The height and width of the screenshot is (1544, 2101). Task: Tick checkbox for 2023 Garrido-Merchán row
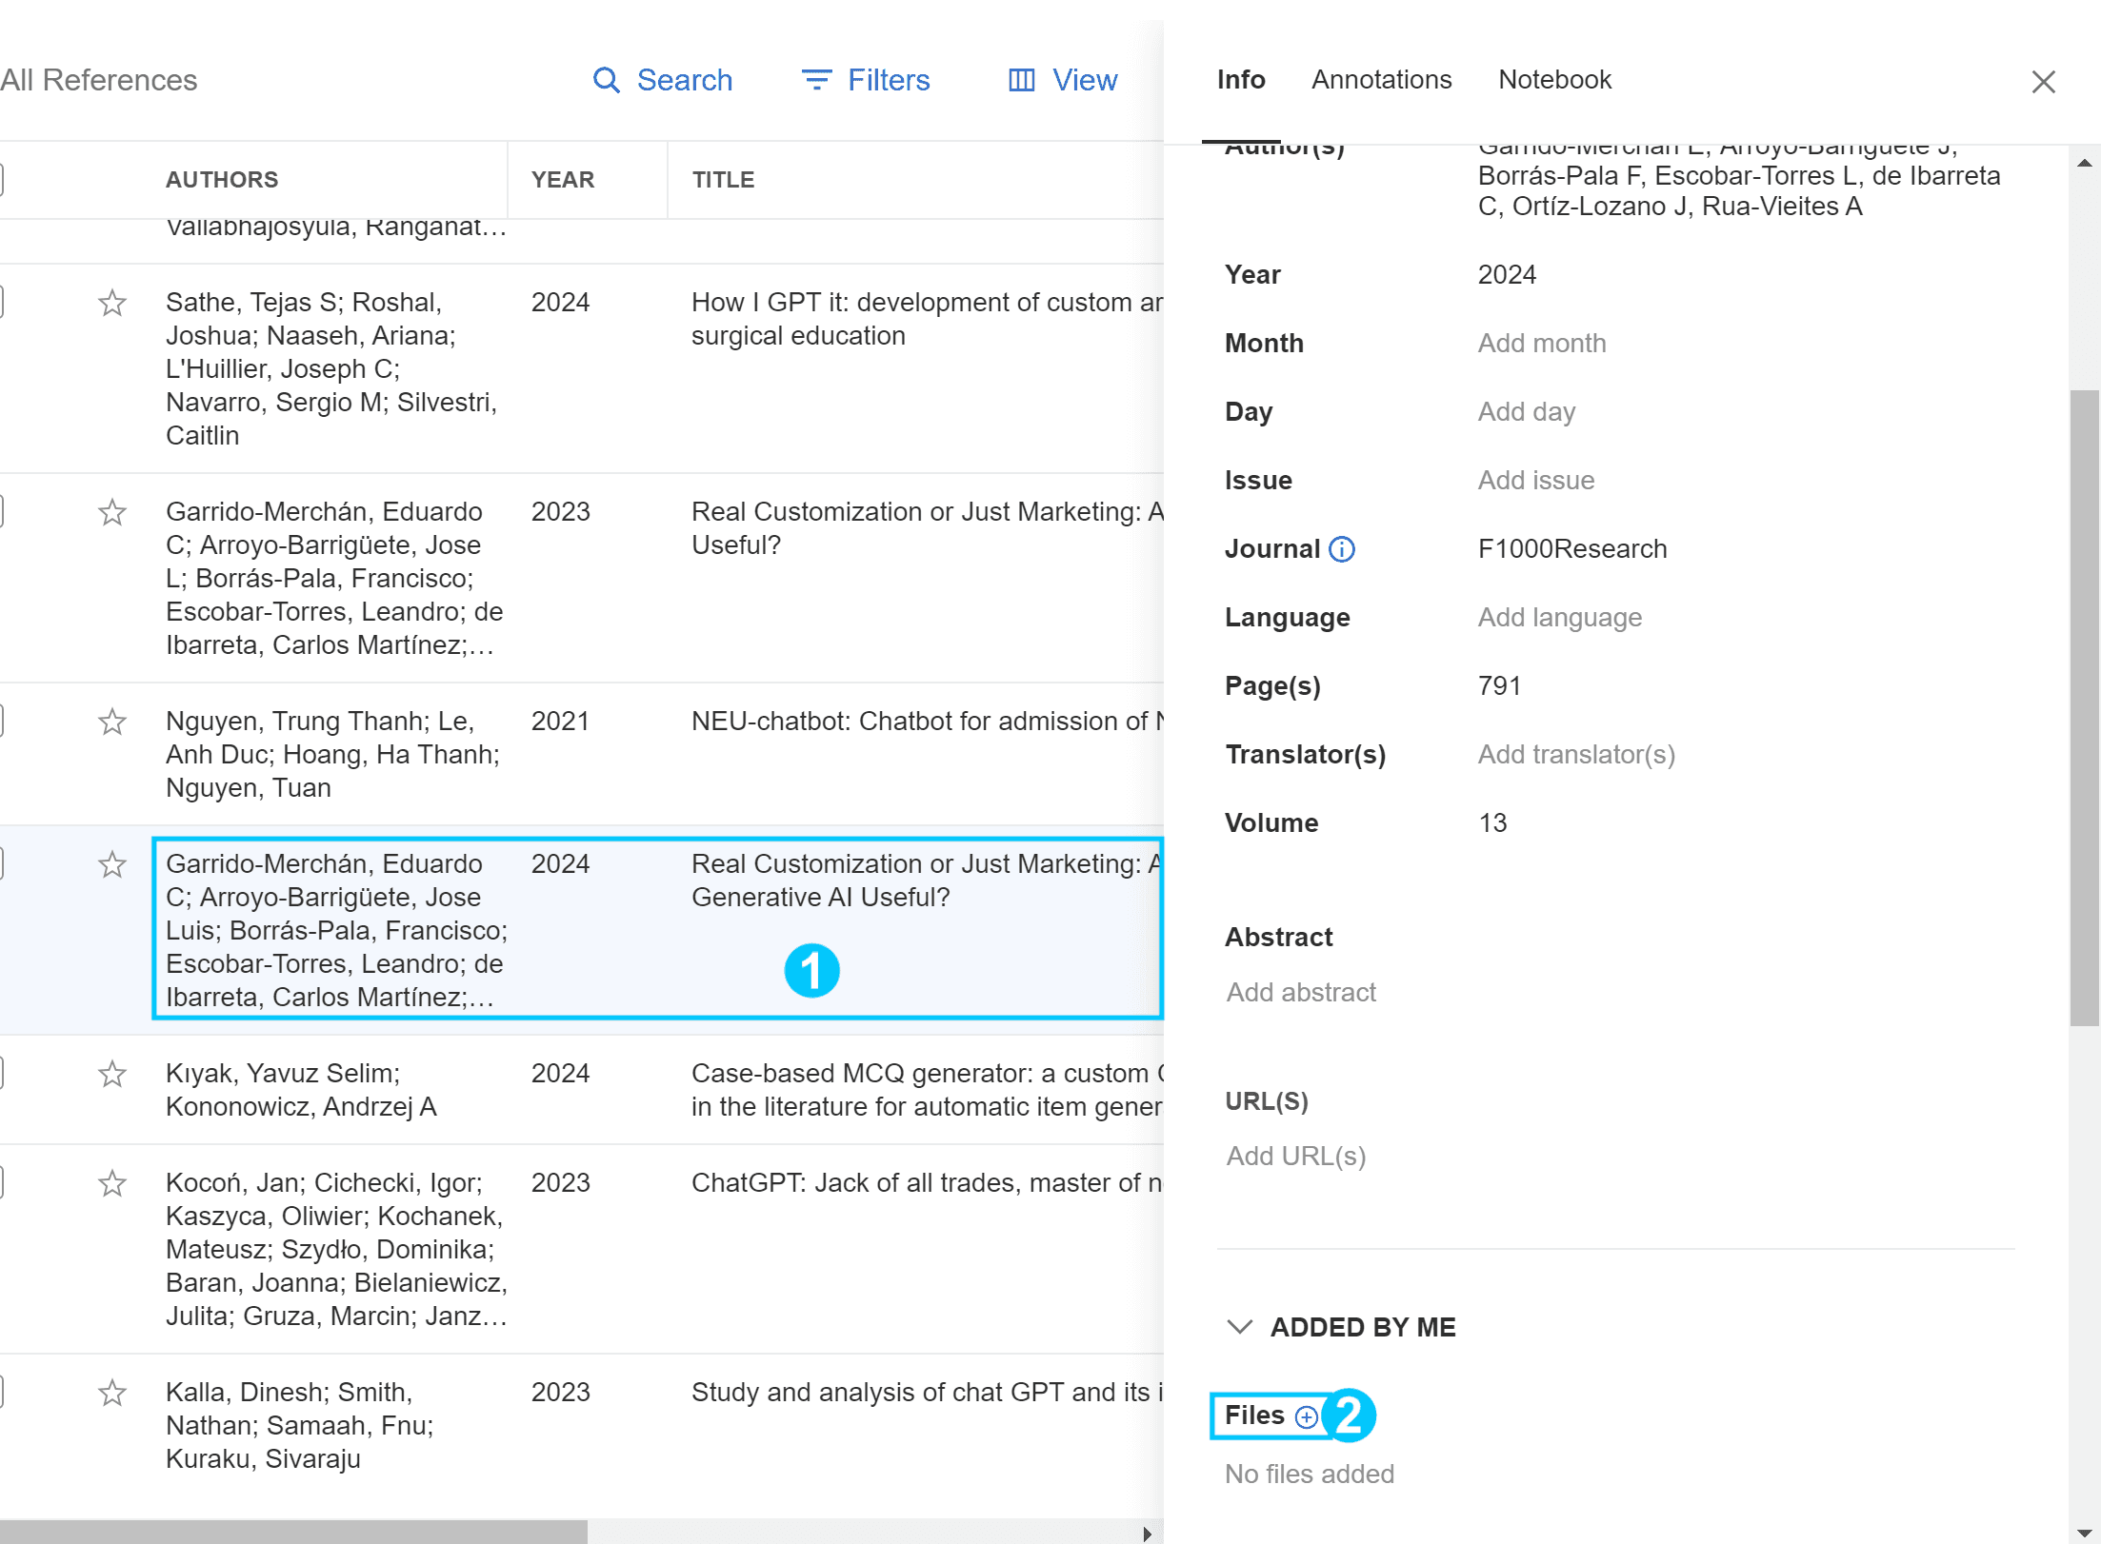(x=1, y=512)
